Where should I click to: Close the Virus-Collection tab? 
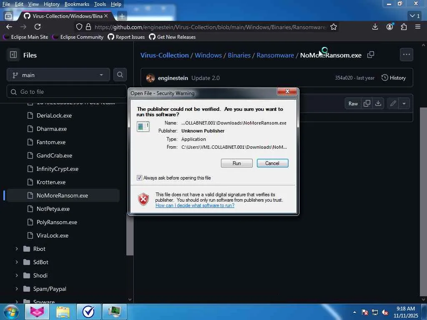pos(106,16)
